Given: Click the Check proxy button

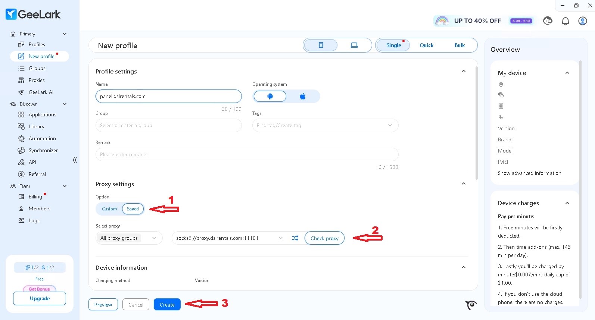Looking at the screenshot, I should 324,238.
